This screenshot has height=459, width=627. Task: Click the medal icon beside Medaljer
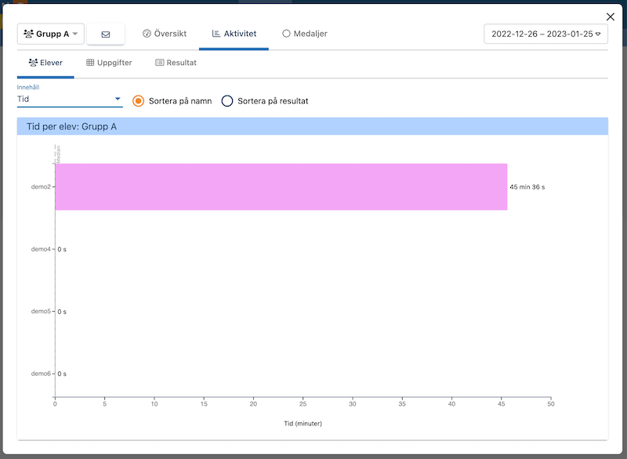click(x=286, y=34)
